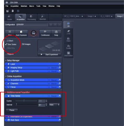This screenshot has width=124, height=126.
Task: Open the View menu
Action: click(x=44, y=6)
